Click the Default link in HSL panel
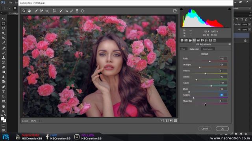This screenshot has width=252, height=141. coord(205,54)
